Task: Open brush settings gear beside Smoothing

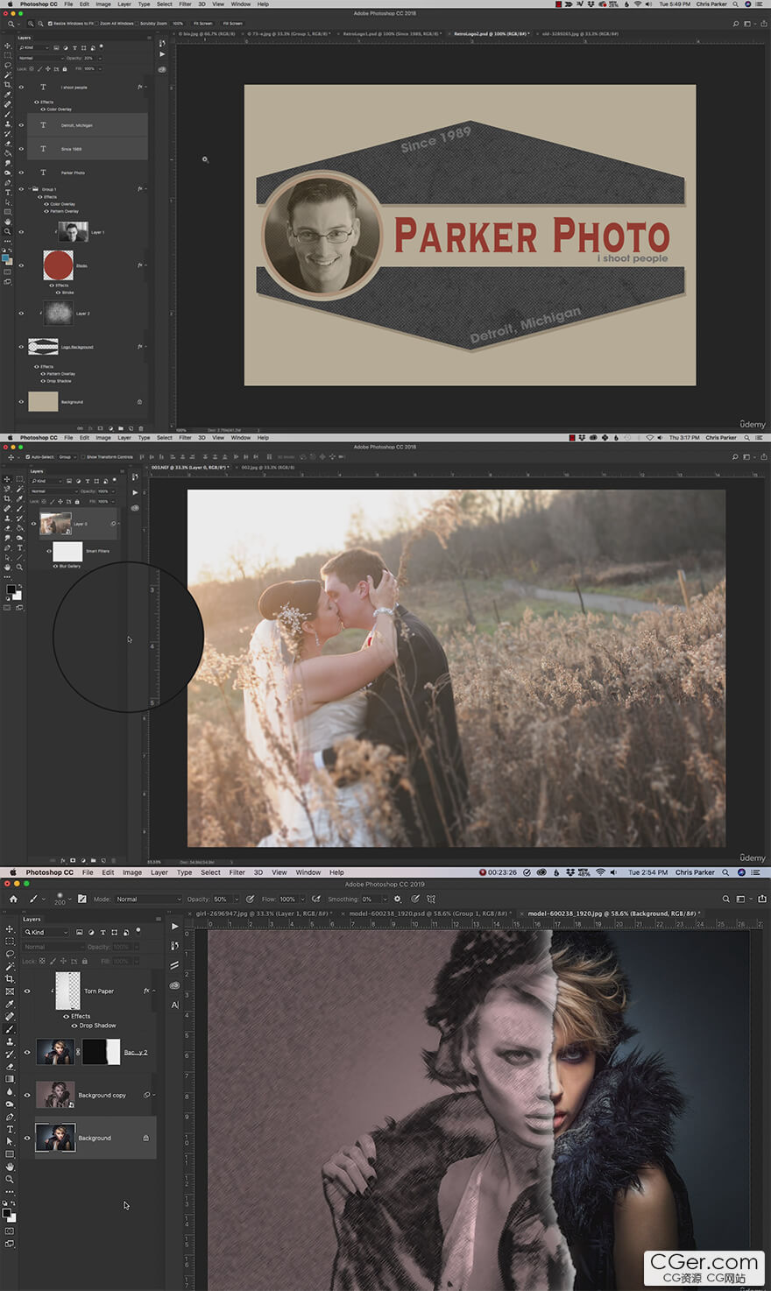Action: click(397, 899)
